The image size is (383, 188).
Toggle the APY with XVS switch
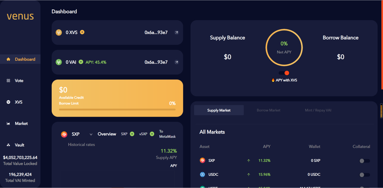284,73
